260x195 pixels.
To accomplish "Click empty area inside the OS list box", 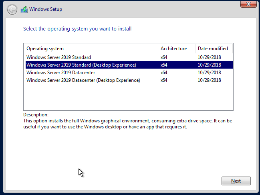I will point(128,97).
